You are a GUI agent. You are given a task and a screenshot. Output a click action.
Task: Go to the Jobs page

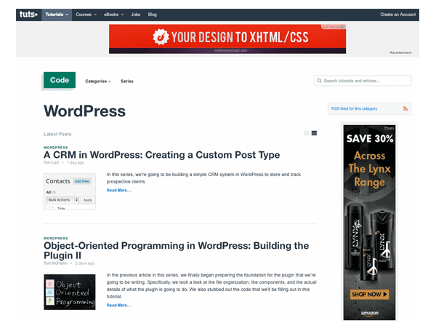click(x=137, y=14)
